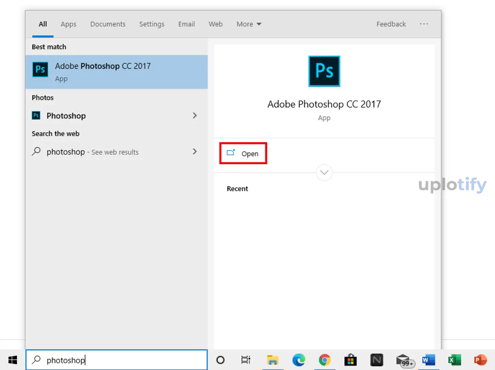
Task: Click the Photoshop icon in best match row
Action: click(x=40, y=70)
